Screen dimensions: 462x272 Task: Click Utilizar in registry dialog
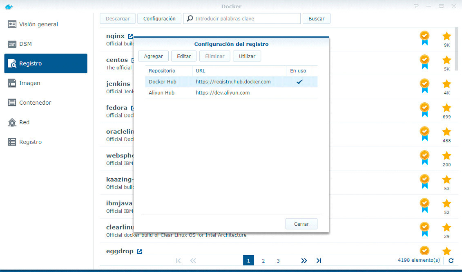point(247,56)
